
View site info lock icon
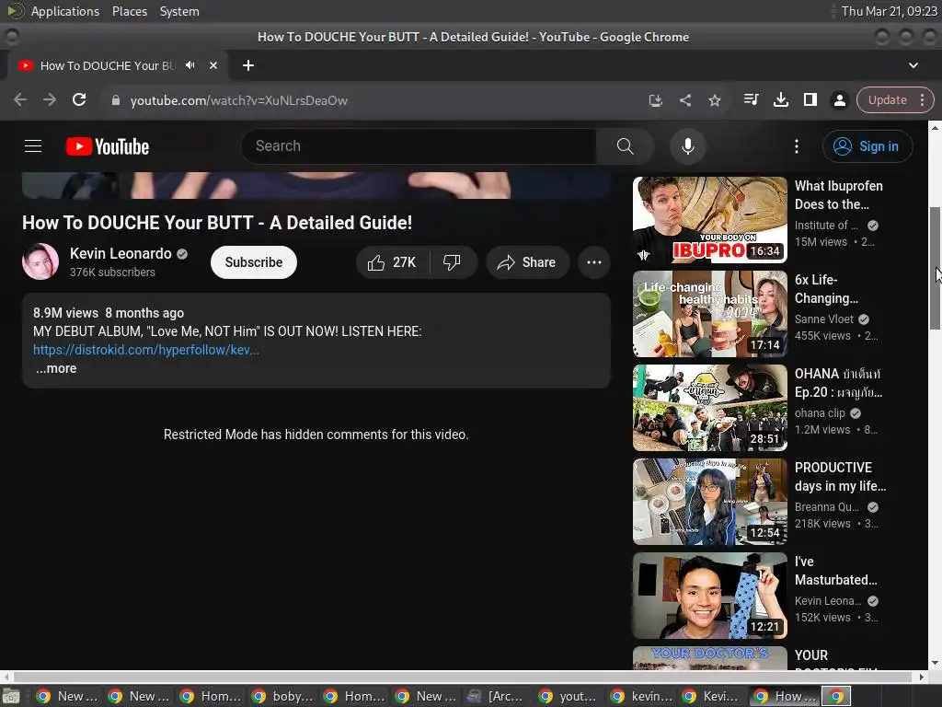[x=116, y=100]
